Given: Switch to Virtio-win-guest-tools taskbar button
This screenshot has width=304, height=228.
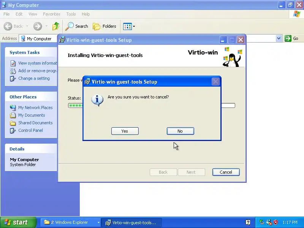Looking at the screenshot, I should coord(131,223).
